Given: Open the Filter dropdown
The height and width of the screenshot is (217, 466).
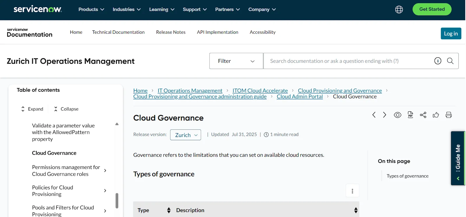Looking at the screenshot, I should click(x=236, y=61).
